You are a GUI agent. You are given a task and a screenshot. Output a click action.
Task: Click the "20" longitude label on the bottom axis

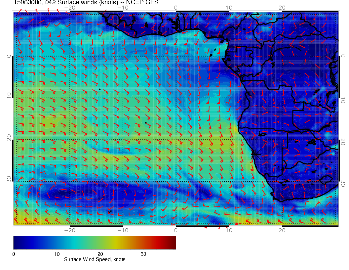(x=282, y=230)
